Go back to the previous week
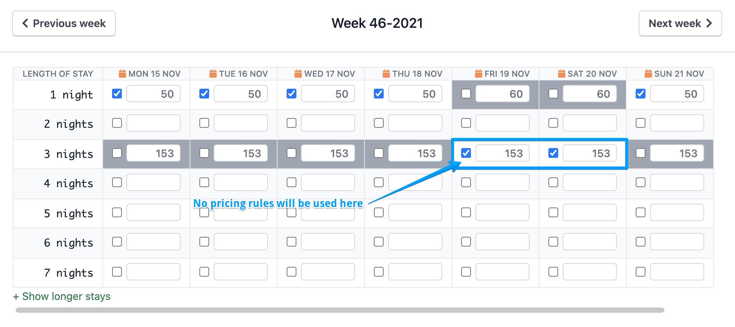 (x=64, y=23)
